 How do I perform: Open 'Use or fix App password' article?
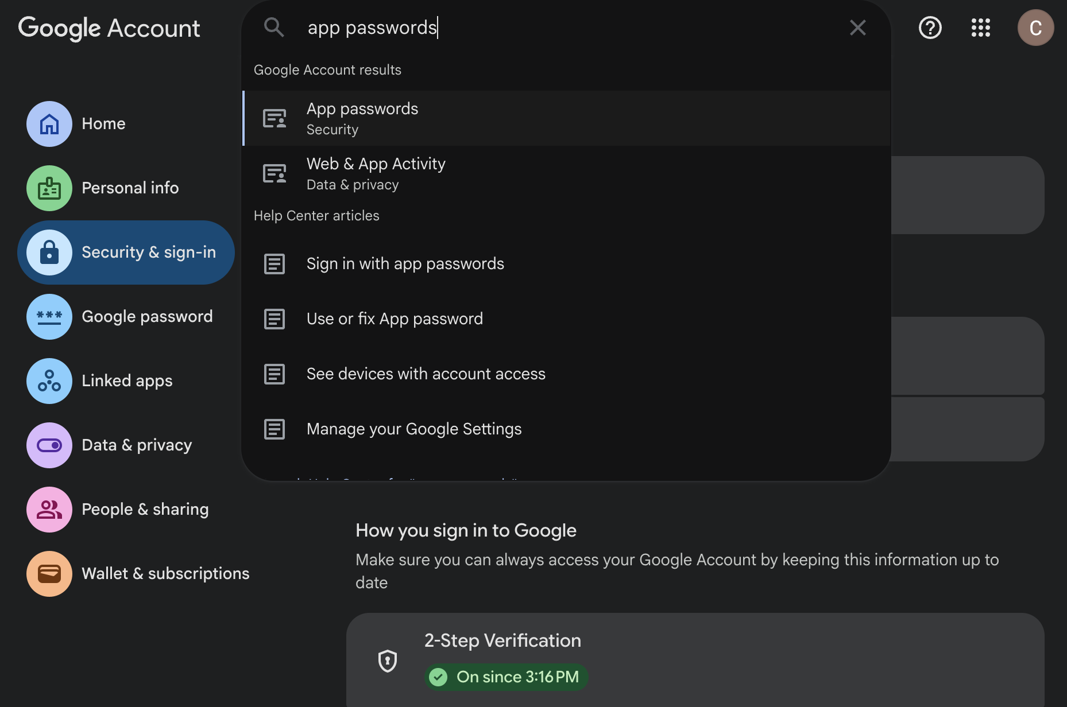pyautogui.click(x=566, y=319)
